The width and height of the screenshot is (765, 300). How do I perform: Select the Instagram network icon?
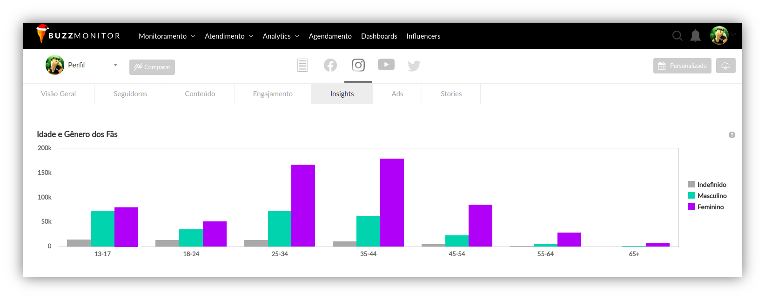(x=358, y=65)
